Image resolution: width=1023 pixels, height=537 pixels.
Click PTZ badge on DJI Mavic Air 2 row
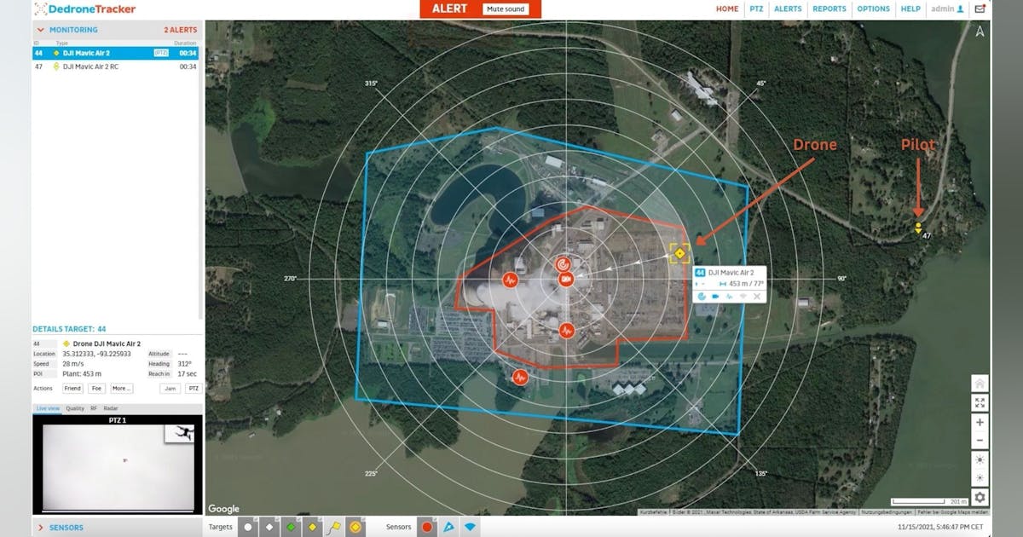coord(160,53)
